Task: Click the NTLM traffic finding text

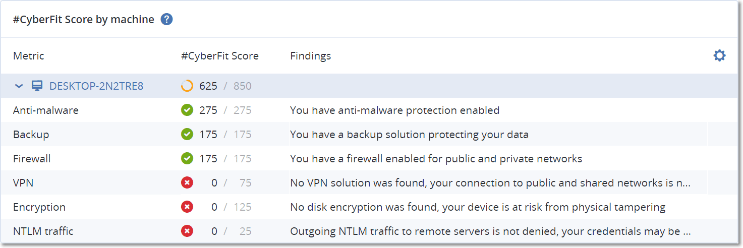Action: (x=490, y=231)
